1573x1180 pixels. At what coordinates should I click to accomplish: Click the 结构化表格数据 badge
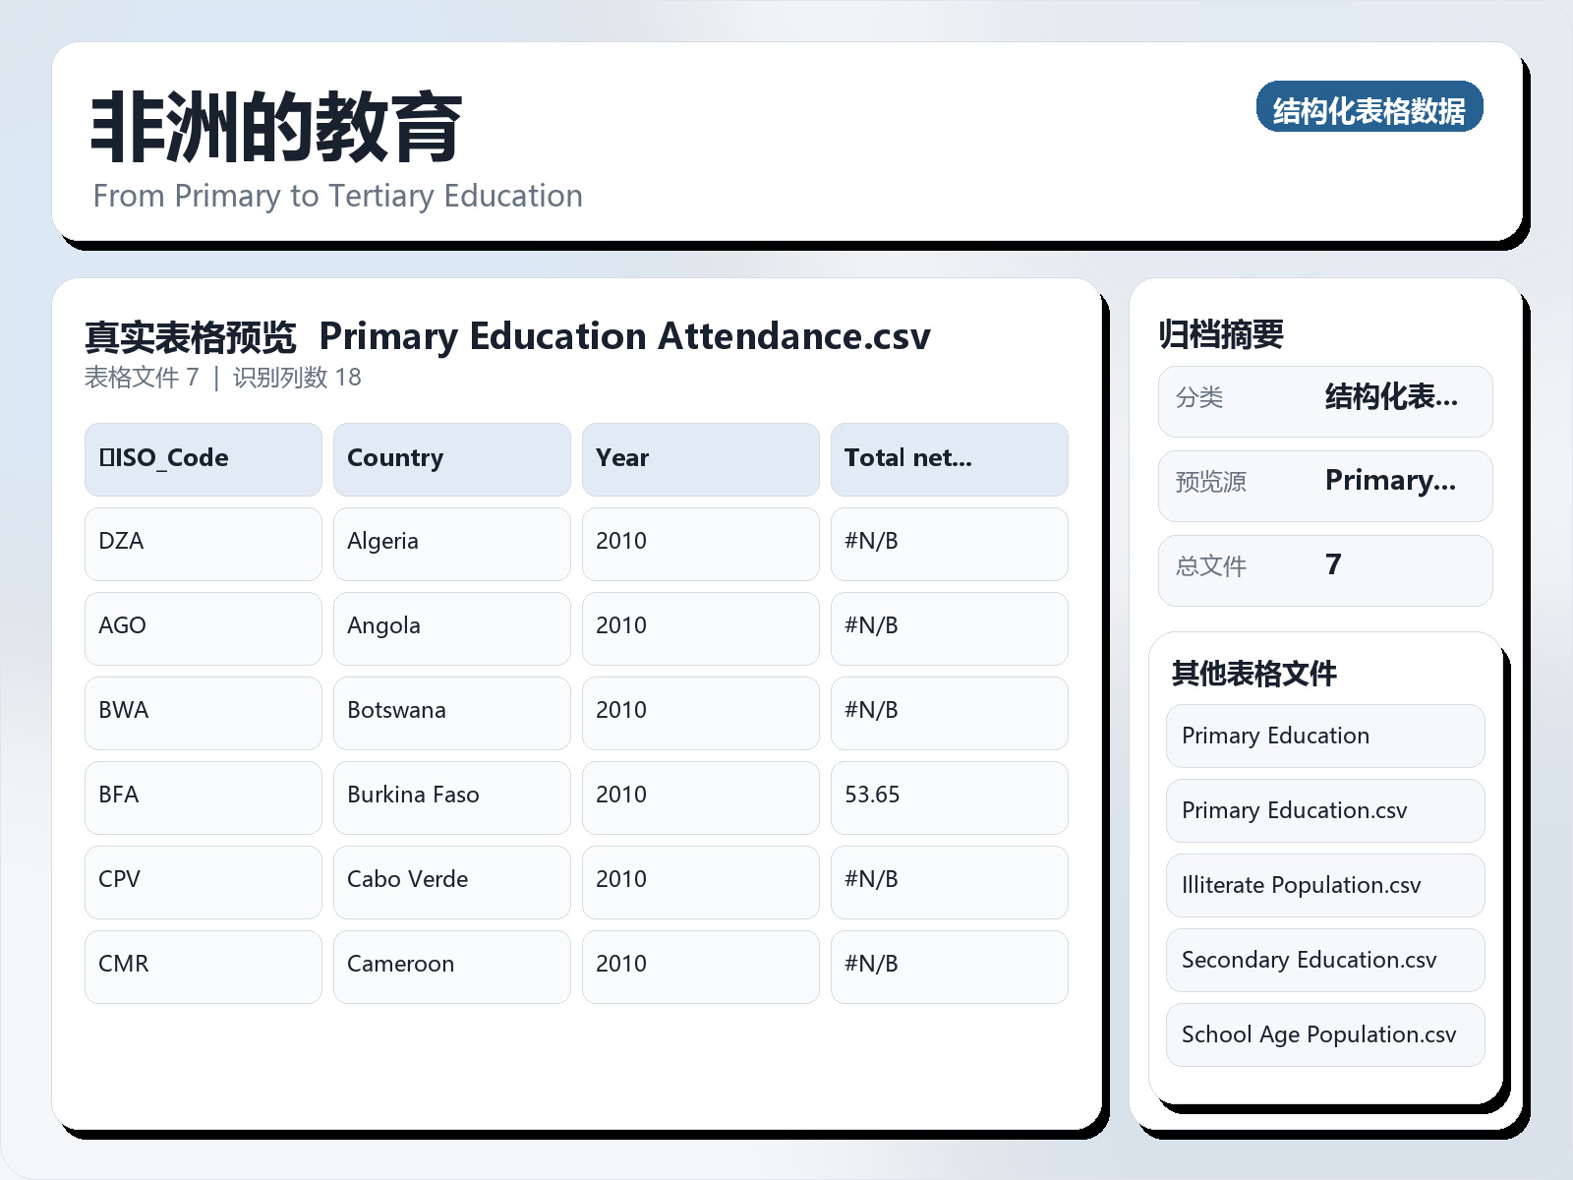click(x=1370, y=108)
